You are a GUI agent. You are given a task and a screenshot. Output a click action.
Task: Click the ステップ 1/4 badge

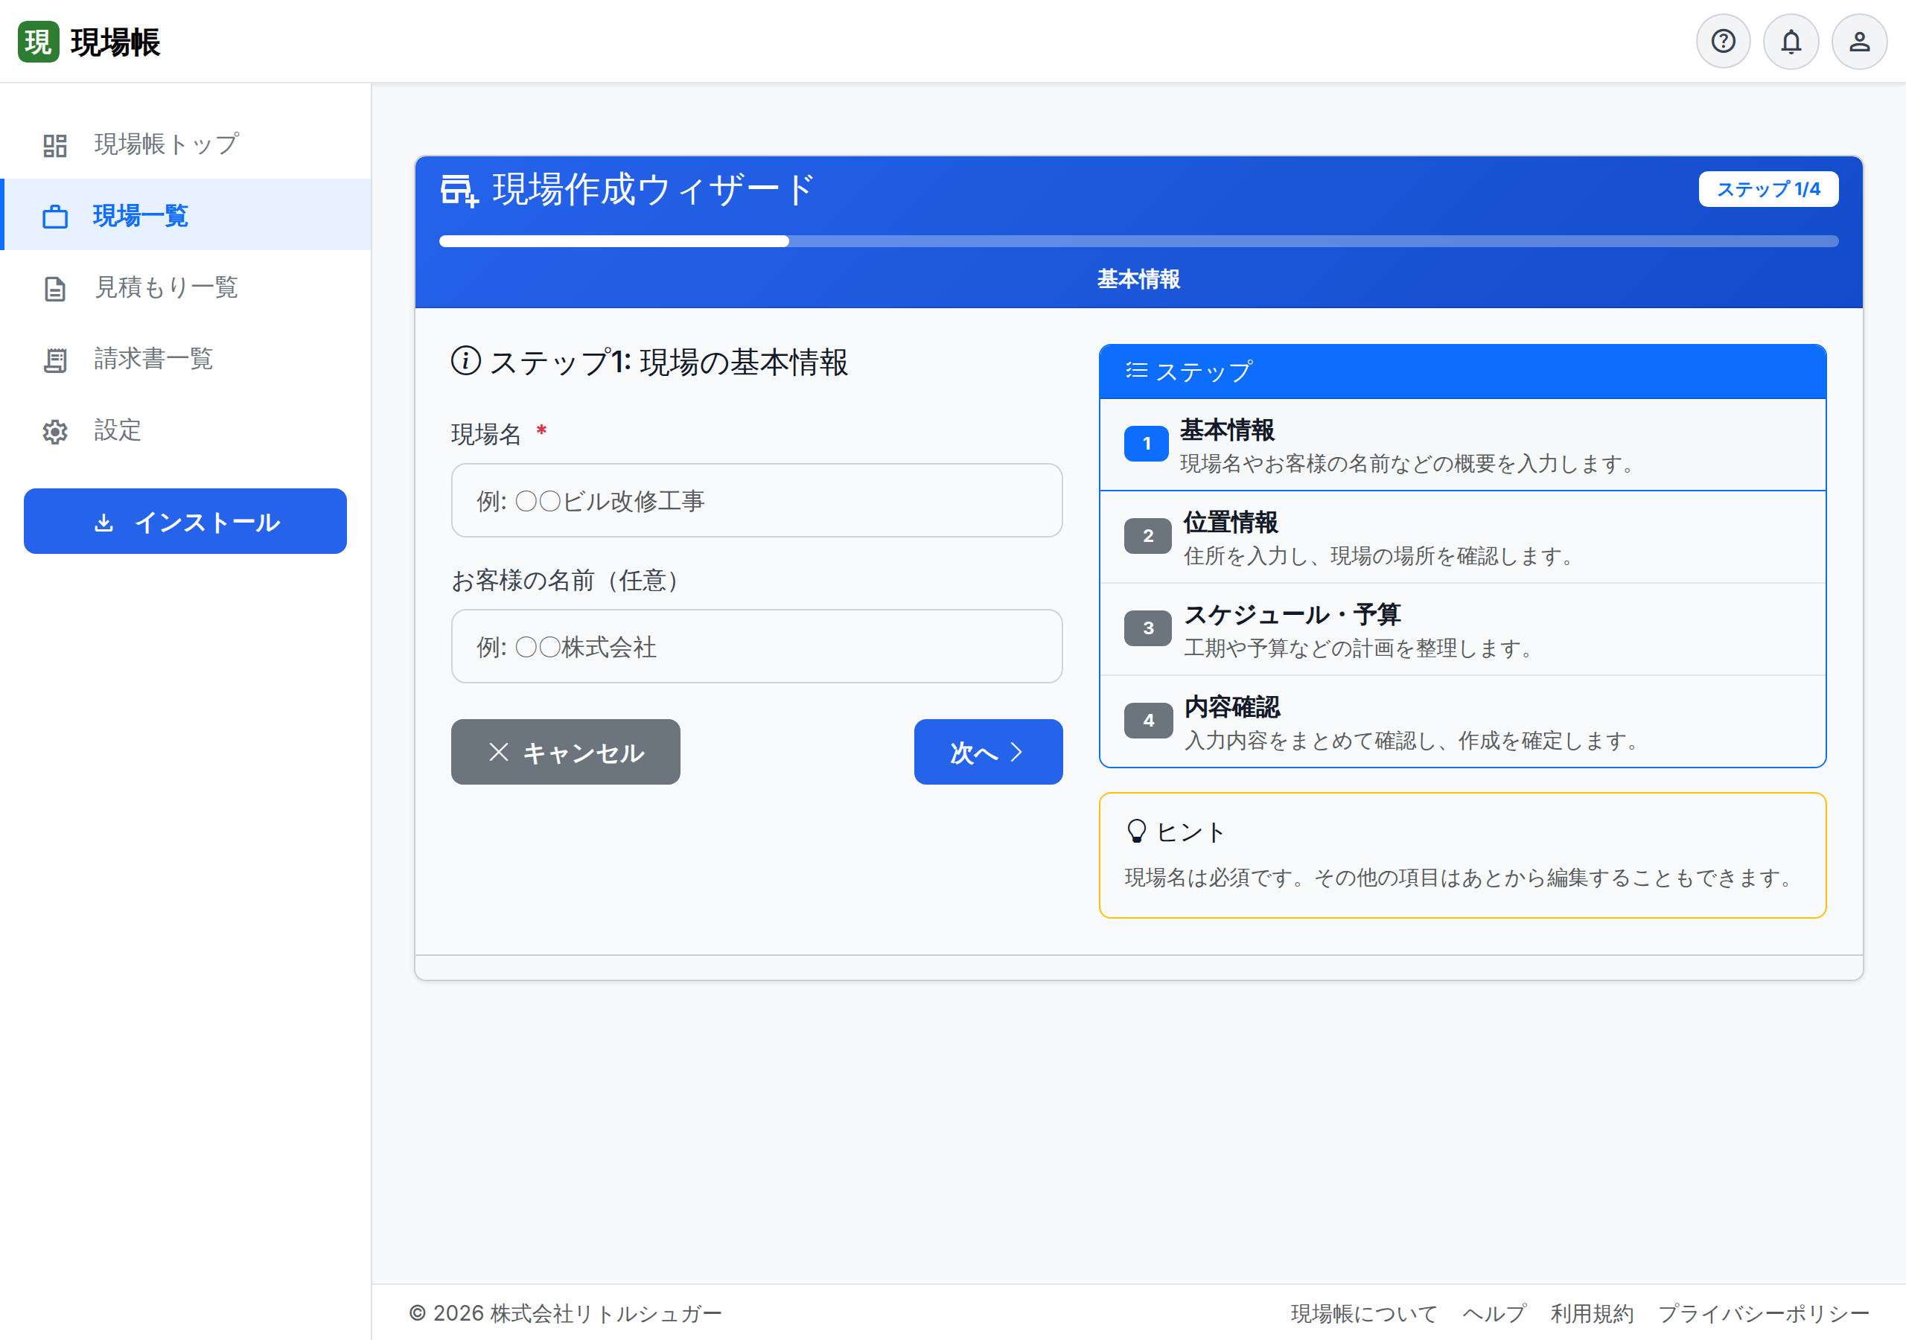[1768, 189]
